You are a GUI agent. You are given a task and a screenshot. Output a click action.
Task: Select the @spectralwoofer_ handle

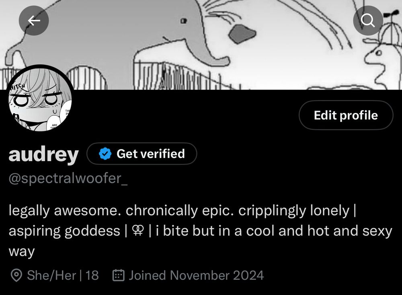click(x=68, y=178)
